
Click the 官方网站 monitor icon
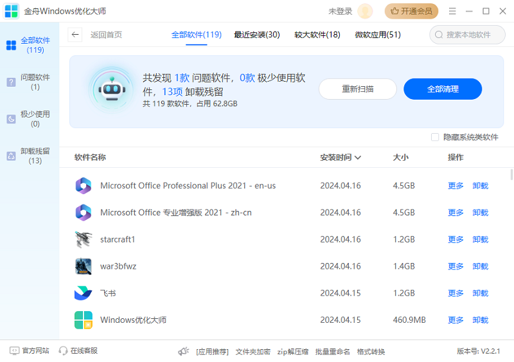(14, 351)
